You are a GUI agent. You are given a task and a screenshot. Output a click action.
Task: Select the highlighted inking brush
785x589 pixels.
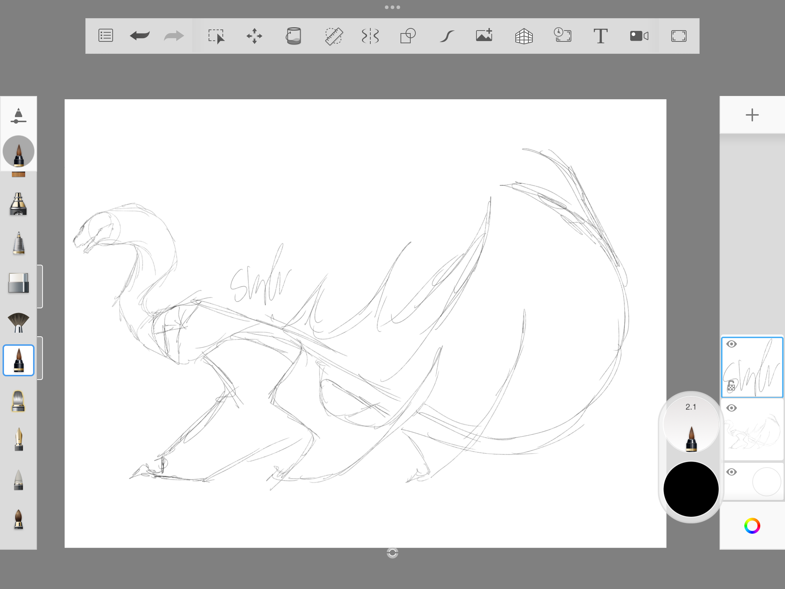19,360
